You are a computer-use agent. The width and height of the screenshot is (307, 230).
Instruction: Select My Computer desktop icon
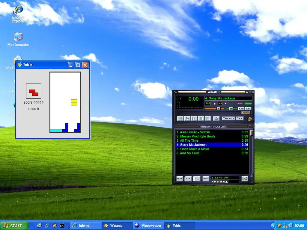coord(18,39)
